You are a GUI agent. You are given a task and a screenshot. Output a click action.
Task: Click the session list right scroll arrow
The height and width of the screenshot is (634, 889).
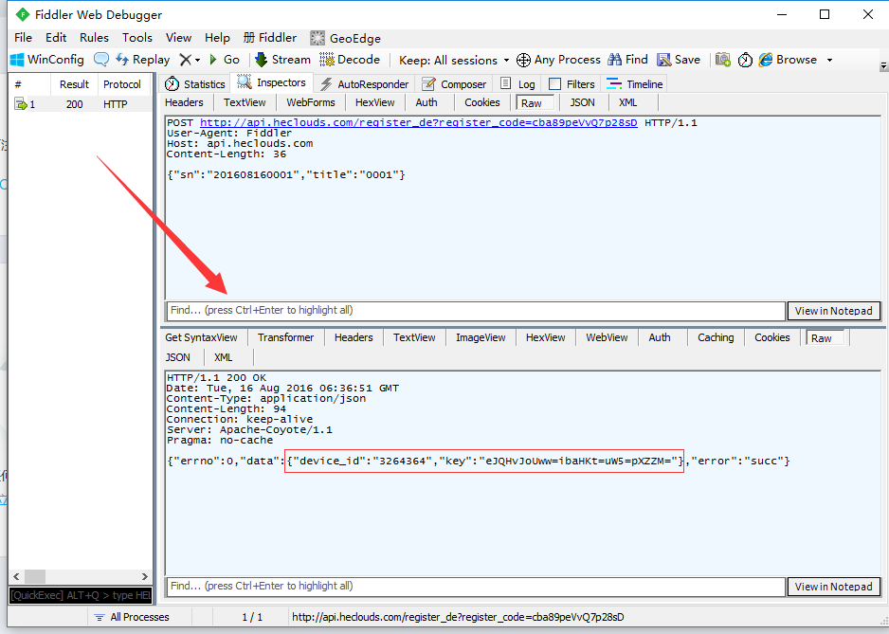click(x=145, y=576)
